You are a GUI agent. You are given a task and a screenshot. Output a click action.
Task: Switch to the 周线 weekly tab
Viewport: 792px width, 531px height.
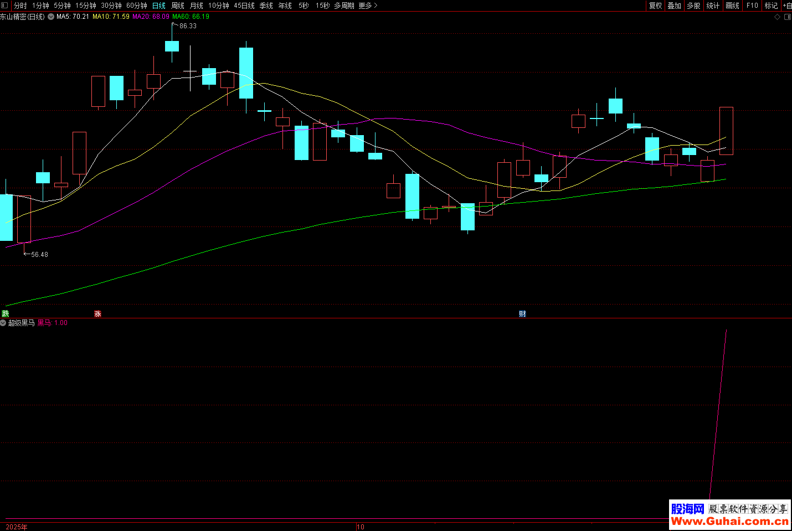178,6
